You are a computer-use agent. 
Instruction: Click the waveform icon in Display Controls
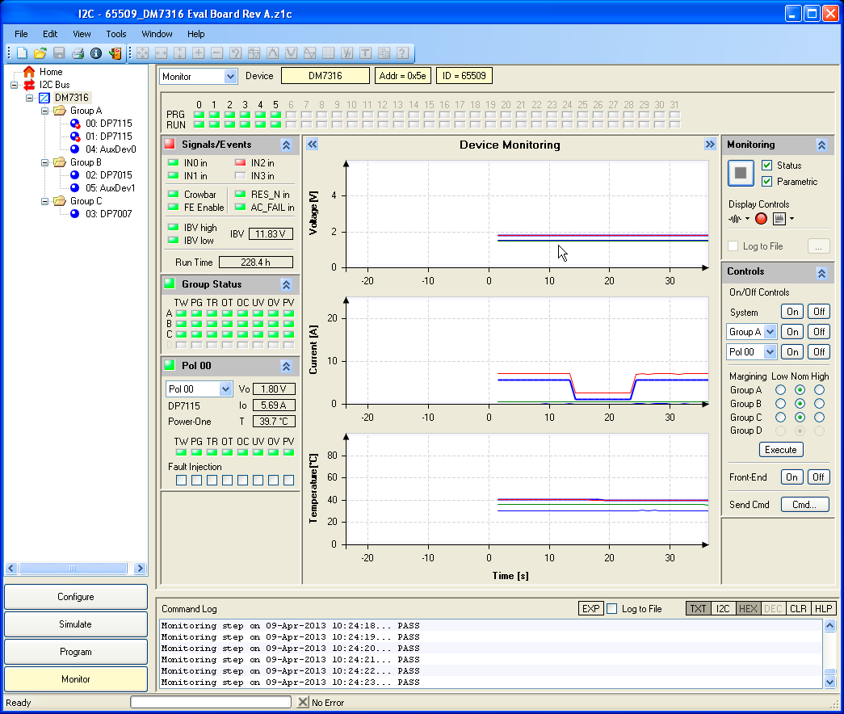click(735, 218)
